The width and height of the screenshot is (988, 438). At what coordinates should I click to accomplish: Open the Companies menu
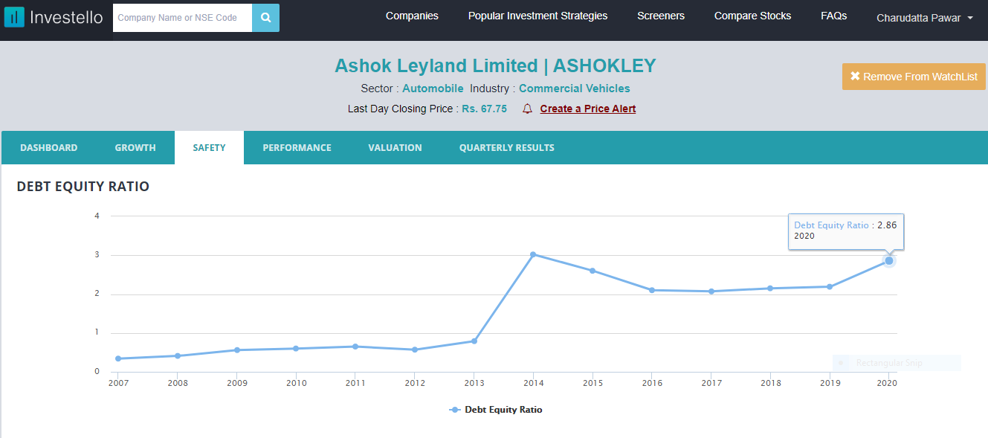click(412, 16)
